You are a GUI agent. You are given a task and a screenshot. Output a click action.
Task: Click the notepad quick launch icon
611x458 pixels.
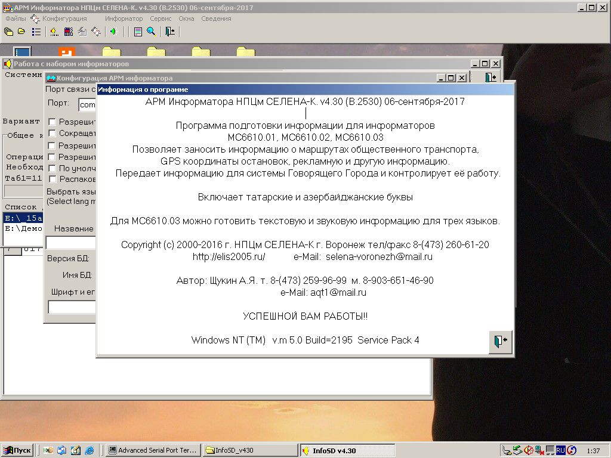[76, 450]
